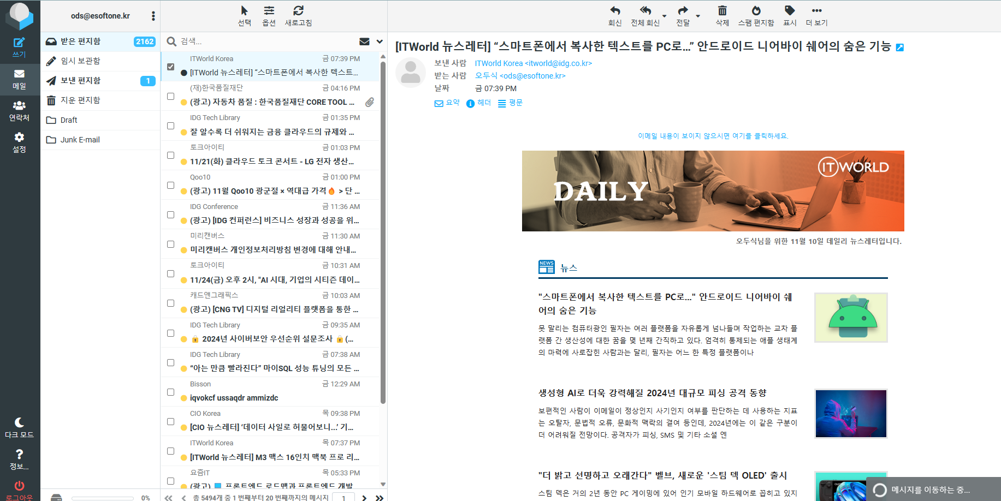The height and width of the screenshot is (501, 1001).
Task: Click sender ITWorld Korea address link
Action: [x=533, y=63]
